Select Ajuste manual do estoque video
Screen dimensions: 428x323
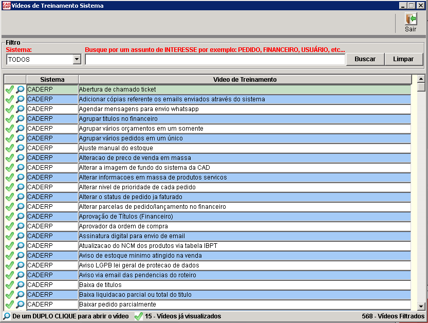[x=245, y=148]
